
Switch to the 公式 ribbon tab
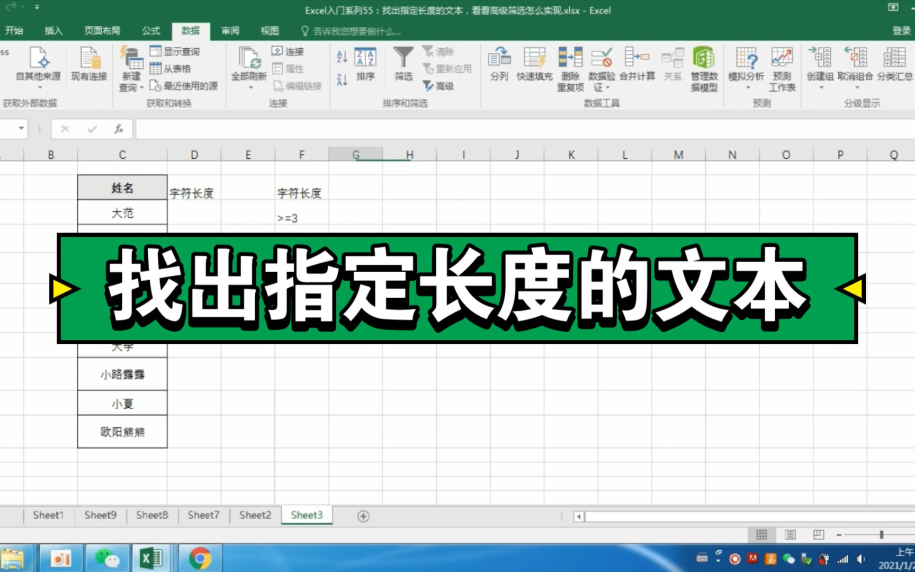pyautogui.click(x=150, y=31)
